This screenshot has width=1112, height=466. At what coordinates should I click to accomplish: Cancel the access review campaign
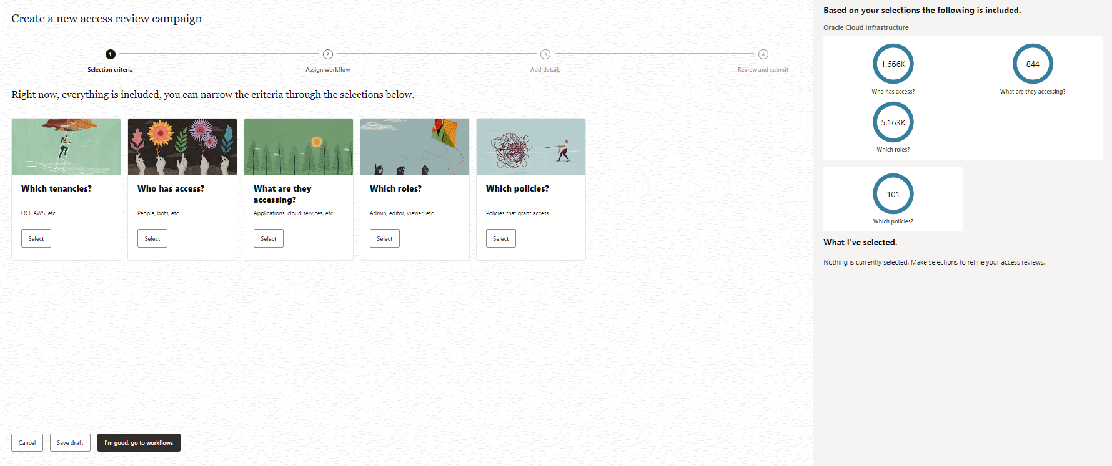pos(27,442)
